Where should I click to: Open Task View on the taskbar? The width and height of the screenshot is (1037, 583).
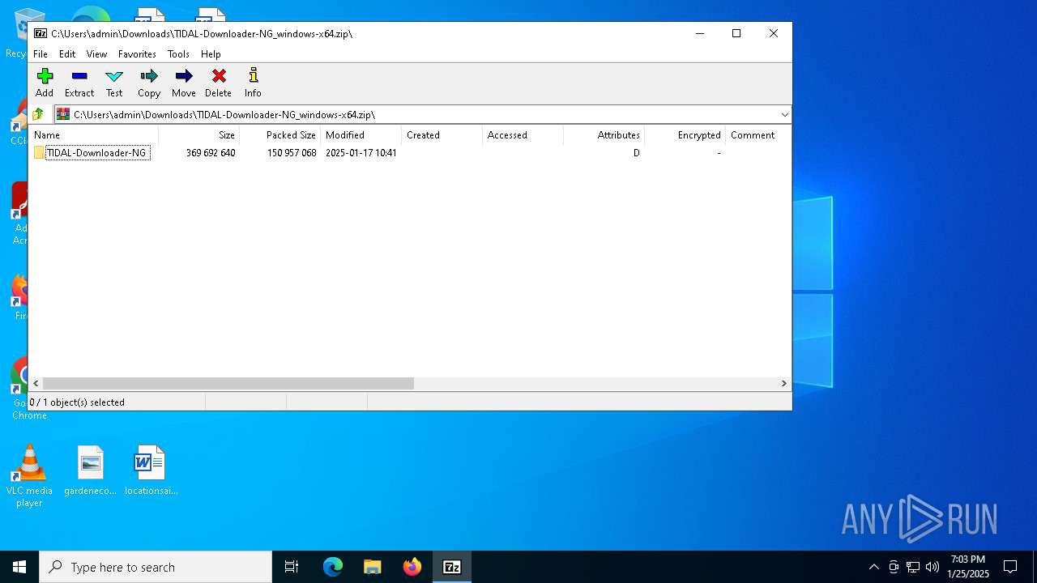(292, 567)
